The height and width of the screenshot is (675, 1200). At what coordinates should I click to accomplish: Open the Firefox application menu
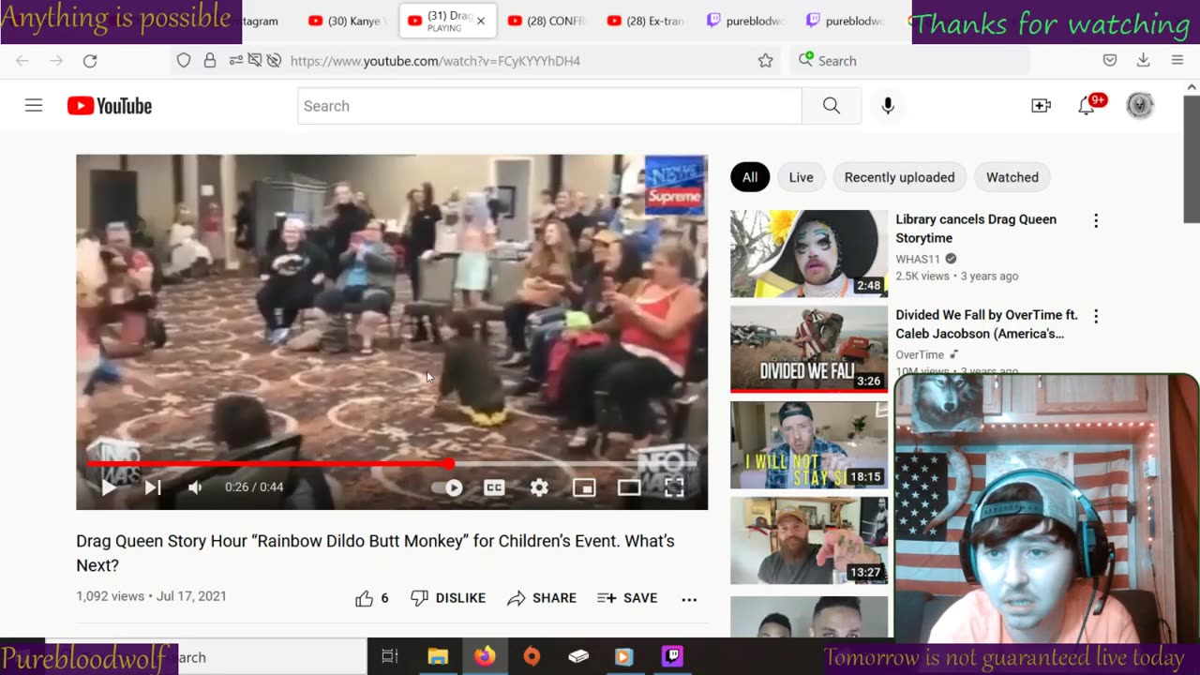(1177, 61)
